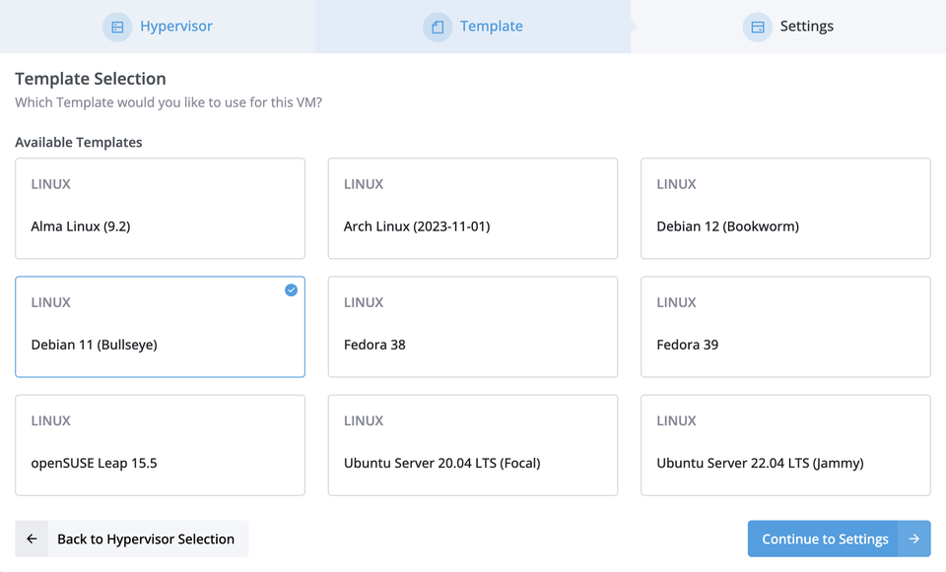Select the Debian 11 (Bullseye) template card
This screenshot has height=572, width=946.
(x=160, y=327)
